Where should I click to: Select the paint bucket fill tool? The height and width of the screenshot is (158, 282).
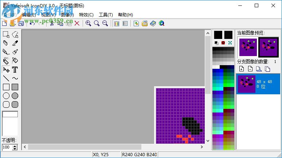tap(15, 61)
